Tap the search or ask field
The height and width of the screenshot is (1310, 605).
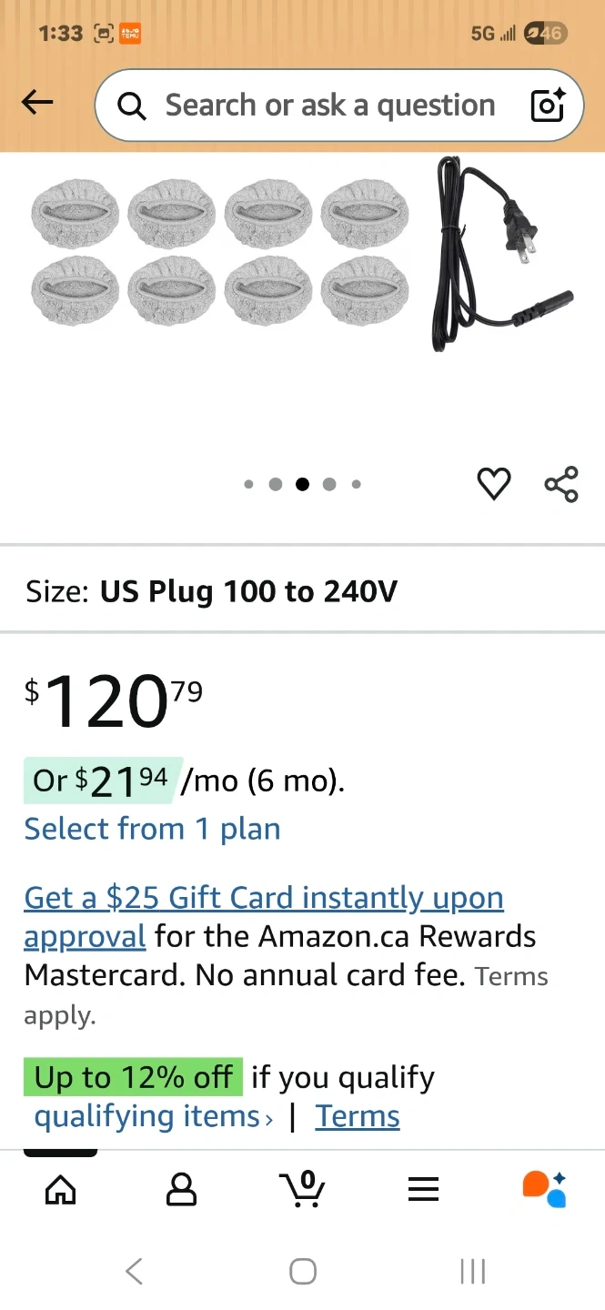pos(329,106)
